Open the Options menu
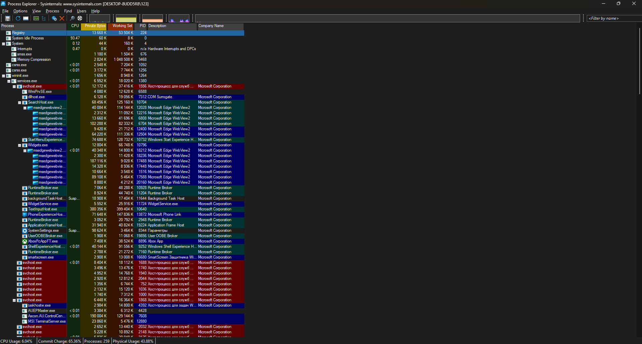642x344 pixels. (x=20, y=11)
